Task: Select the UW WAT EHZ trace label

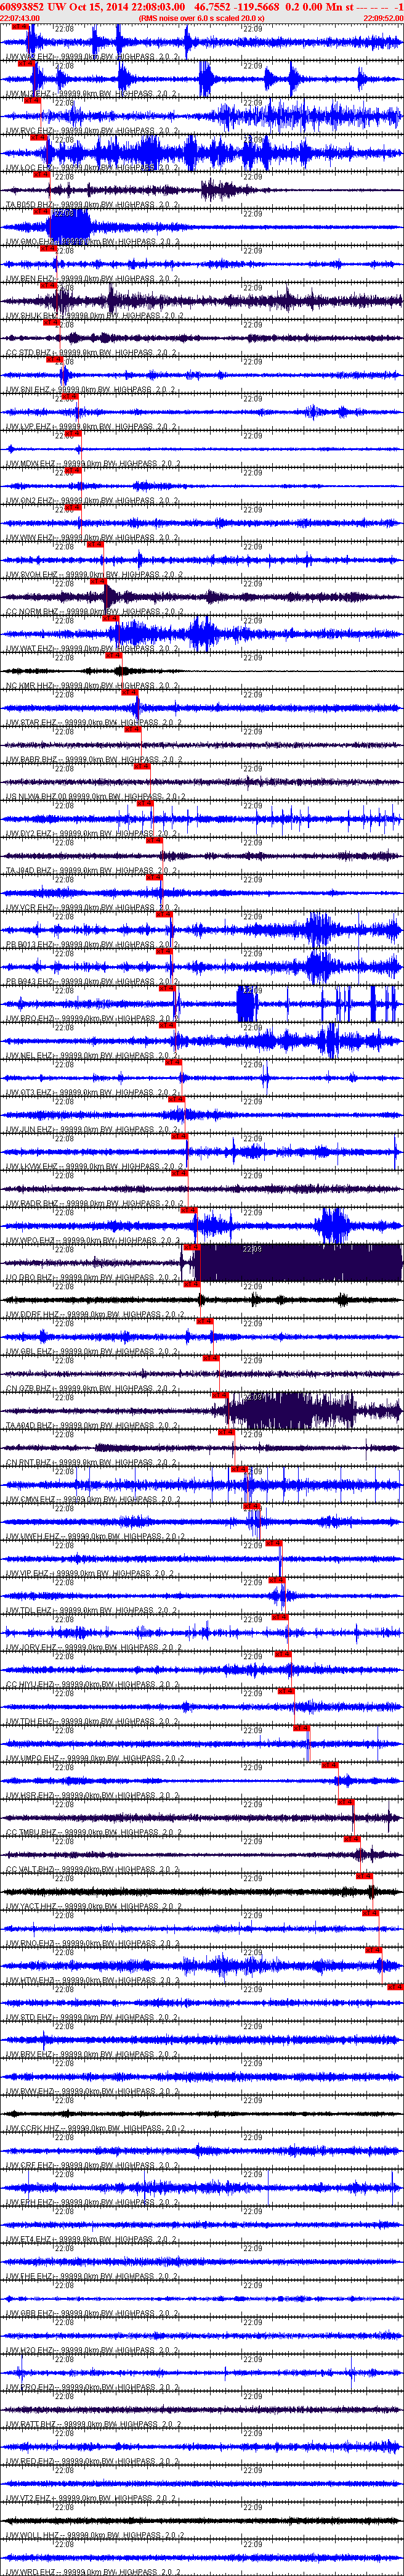Action: pyautogui.click(x=93, y=648)
